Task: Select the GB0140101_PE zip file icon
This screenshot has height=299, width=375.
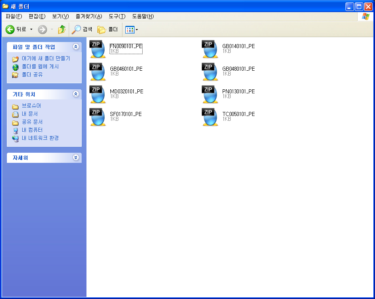Action: pyautogui.click(x=210, y=49)
